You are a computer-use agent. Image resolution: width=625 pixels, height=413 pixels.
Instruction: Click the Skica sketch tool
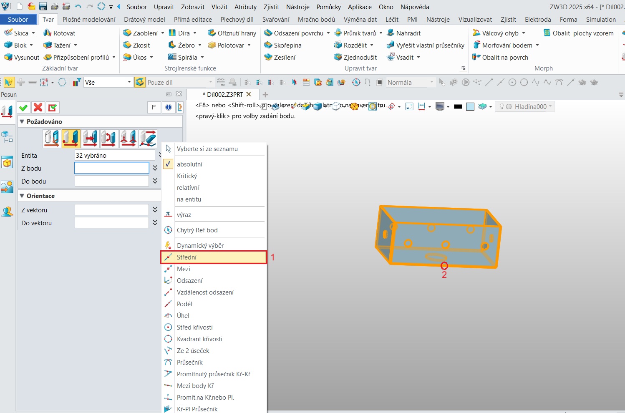pos(17,33)
